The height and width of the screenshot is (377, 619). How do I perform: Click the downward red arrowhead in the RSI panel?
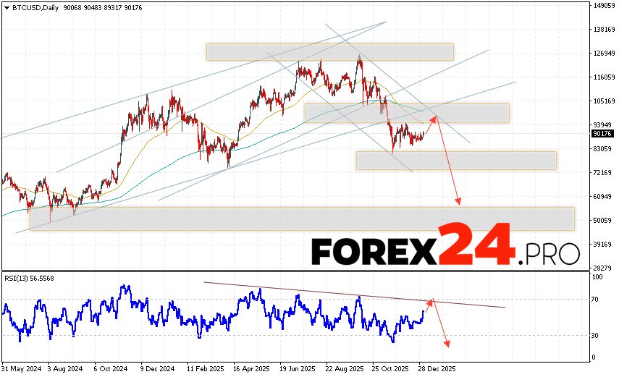tap(447, 344)
